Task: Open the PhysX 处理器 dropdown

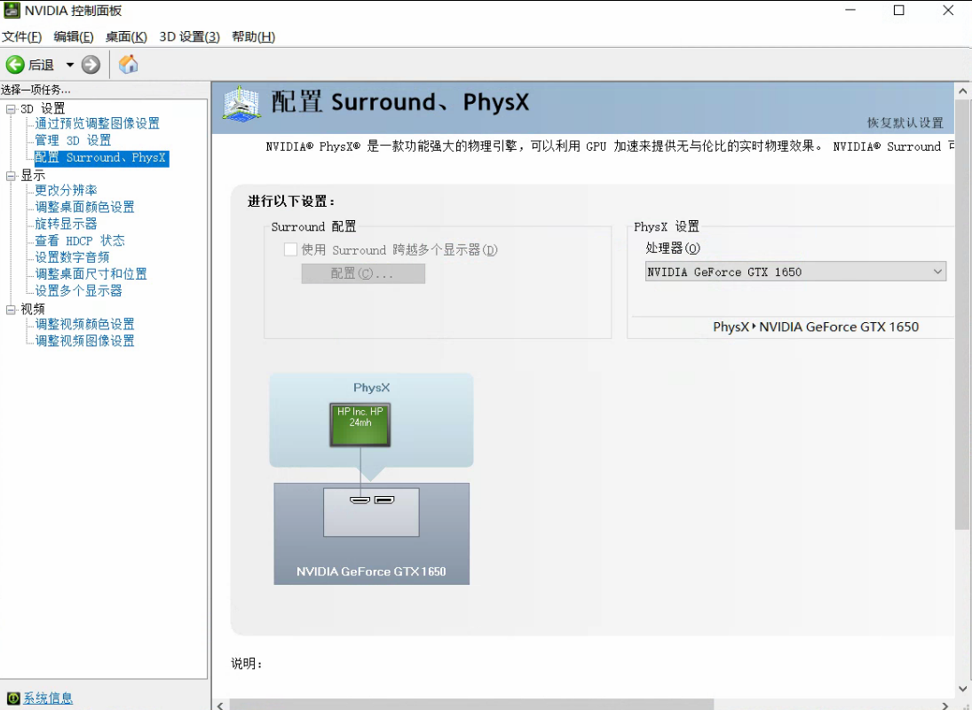Action: pos(795,272)
